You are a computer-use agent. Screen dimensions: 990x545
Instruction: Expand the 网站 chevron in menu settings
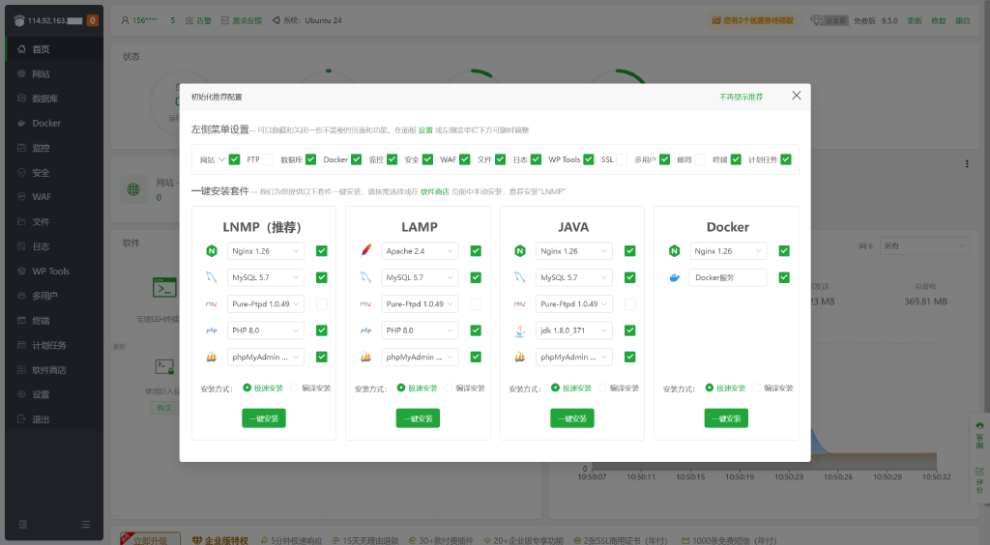tap(222, 159)
